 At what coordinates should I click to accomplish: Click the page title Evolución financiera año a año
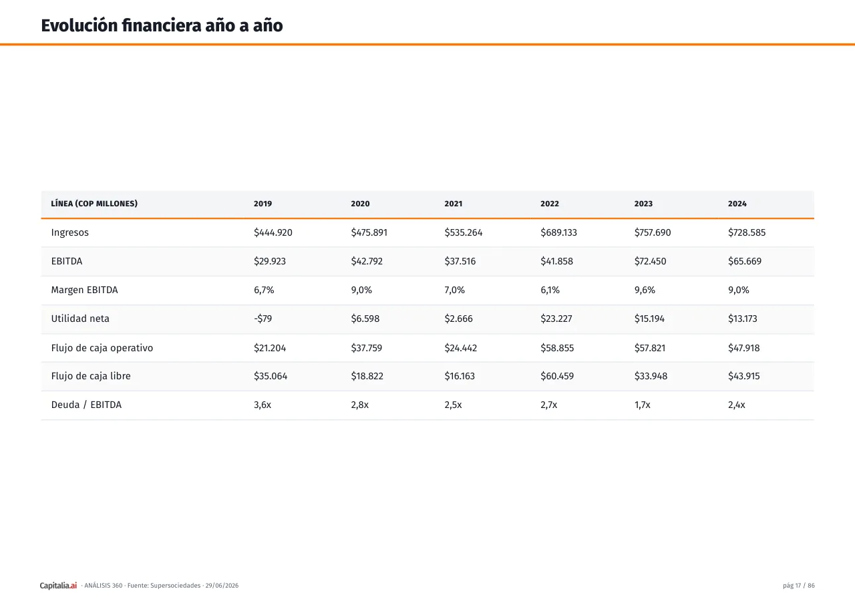pos(162,25)
